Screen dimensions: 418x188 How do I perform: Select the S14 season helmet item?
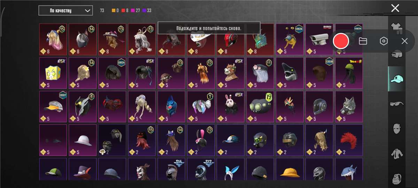point(171,170)
